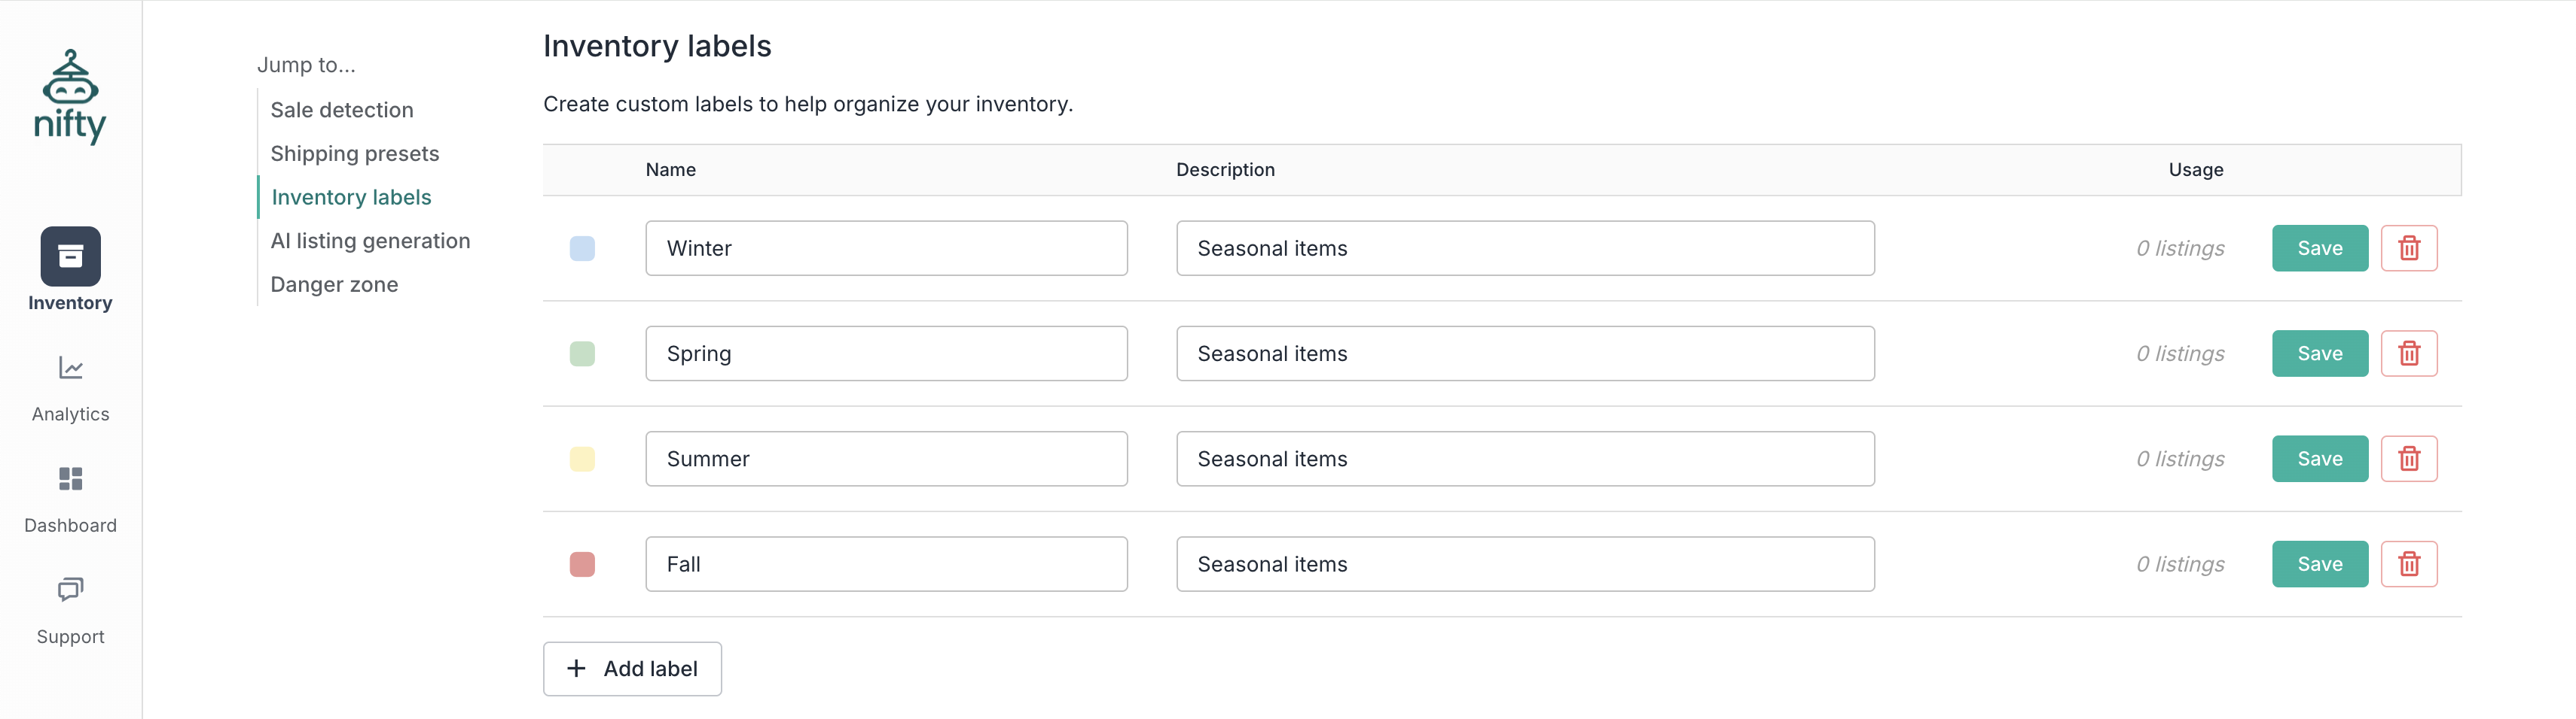Change the green Spring color swatch
Image resolution: width=2576 pixels, height=719 pixels.
pos(582,353)
